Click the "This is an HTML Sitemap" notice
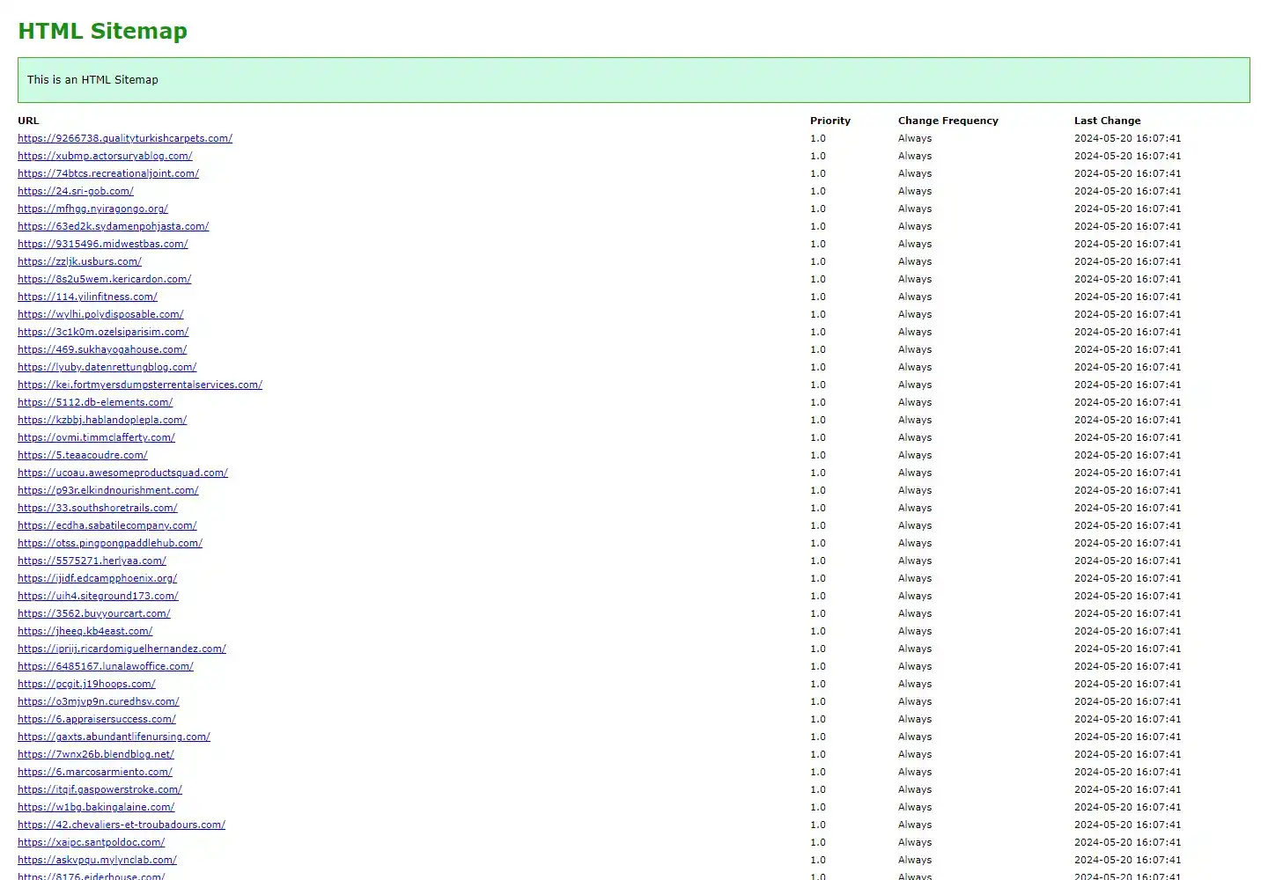Image resolution: width=1268 pixels, height=880 pixels. point(634,80)
